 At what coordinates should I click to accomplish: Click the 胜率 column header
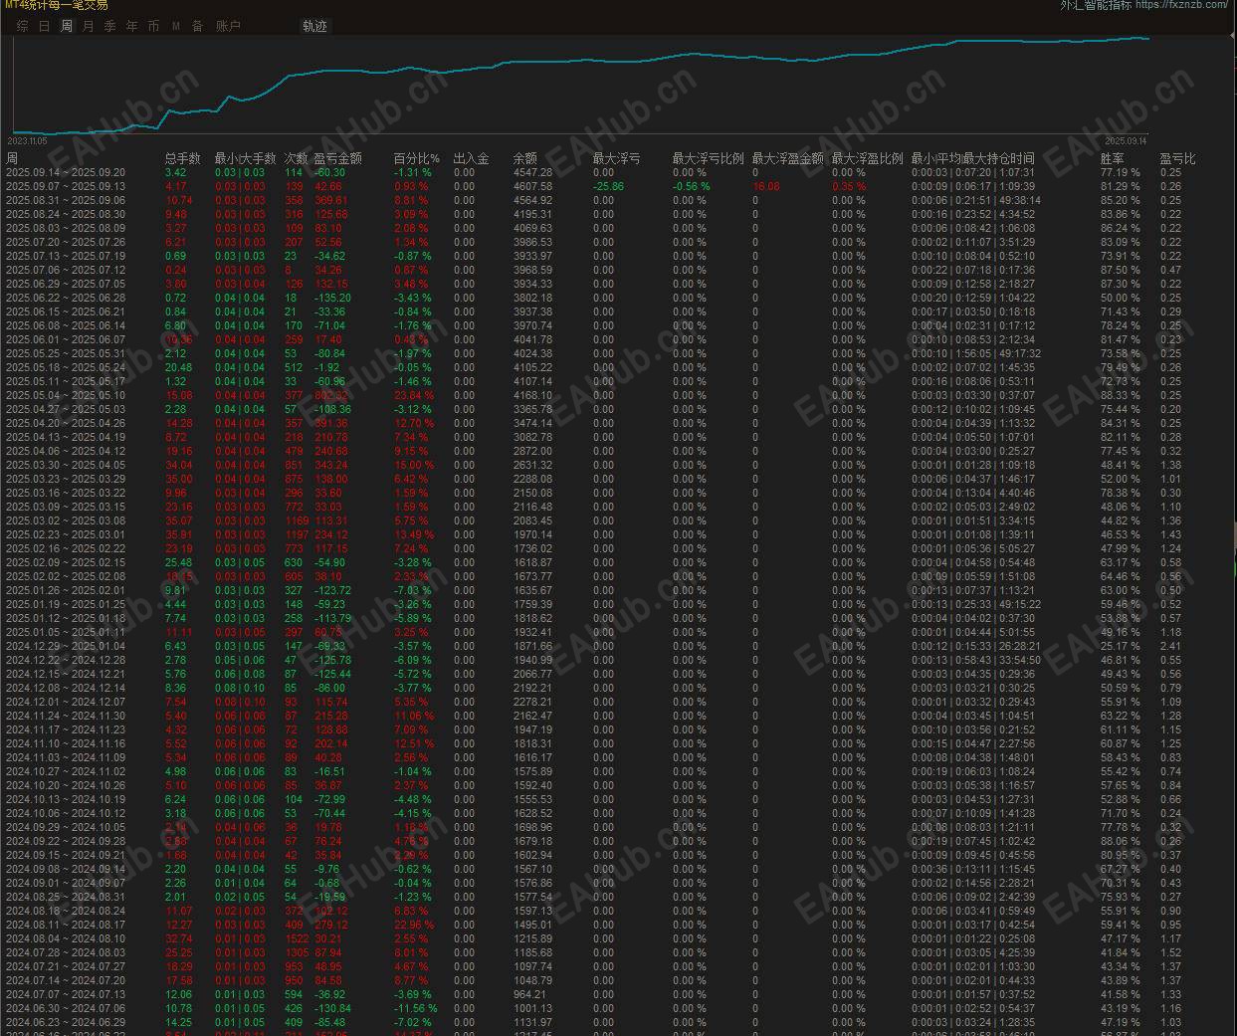[1112, 158]
